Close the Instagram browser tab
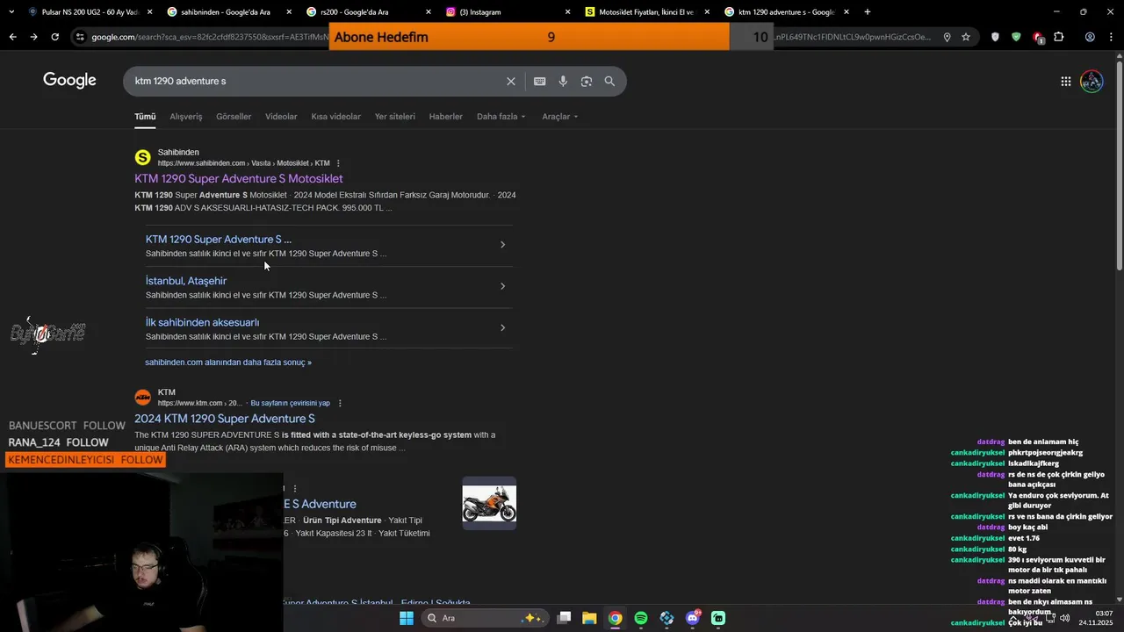 pyautogui.click(x=567, y=12)
